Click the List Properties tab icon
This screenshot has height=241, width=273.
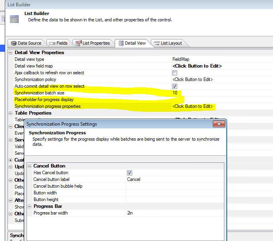(x=78, y=43)
